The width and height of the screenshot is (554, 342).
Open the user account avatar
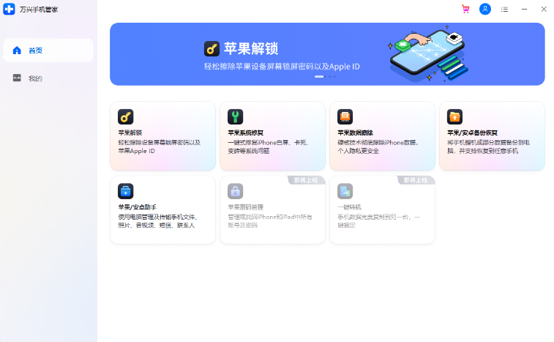pyautogui.click(x=485, y=9)
